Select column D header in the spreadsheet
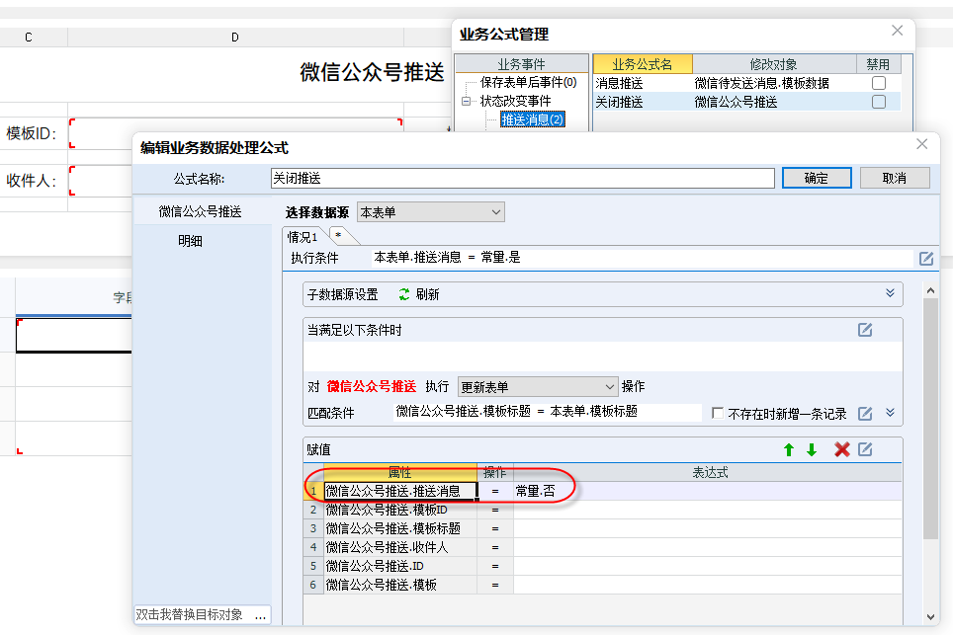The image size is (953, 635). pyautogui.click(x=235, y=37)
